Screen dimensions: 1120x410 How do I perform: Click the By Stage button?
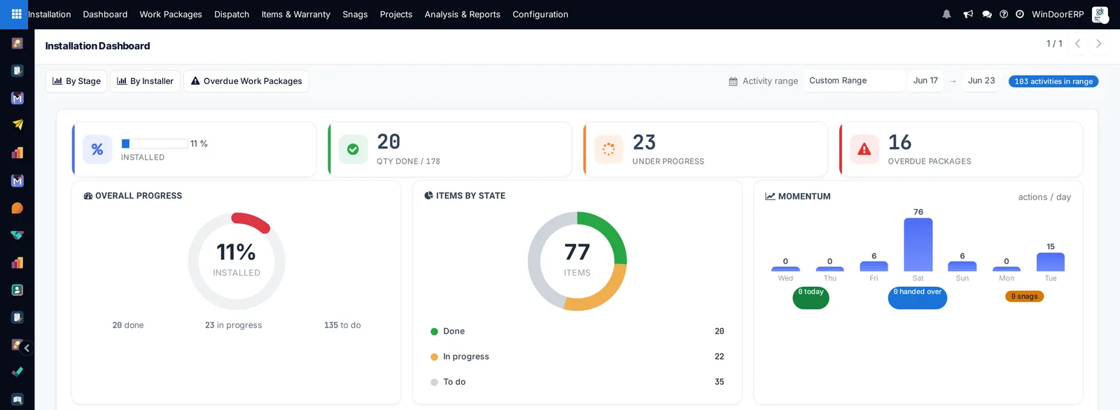coord(76,81)
